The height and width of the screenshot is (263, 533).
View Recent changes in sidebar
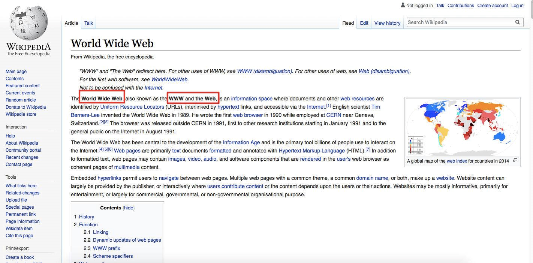click(22, 157)
